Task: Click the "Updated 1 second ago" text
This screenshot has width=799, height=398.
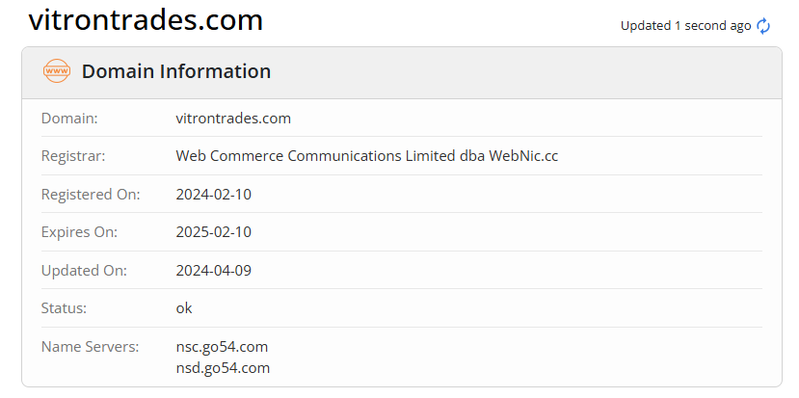Action: [685, 26]
